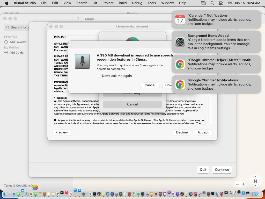The height and width of the screenshot is (199, 265).
Task: Open Apple TV from the Dock
Action: [62, 193]
